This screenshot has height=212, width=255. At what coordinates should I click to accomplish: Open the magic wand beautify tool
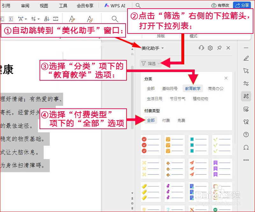pyautogui.click(x=246, y=96)
